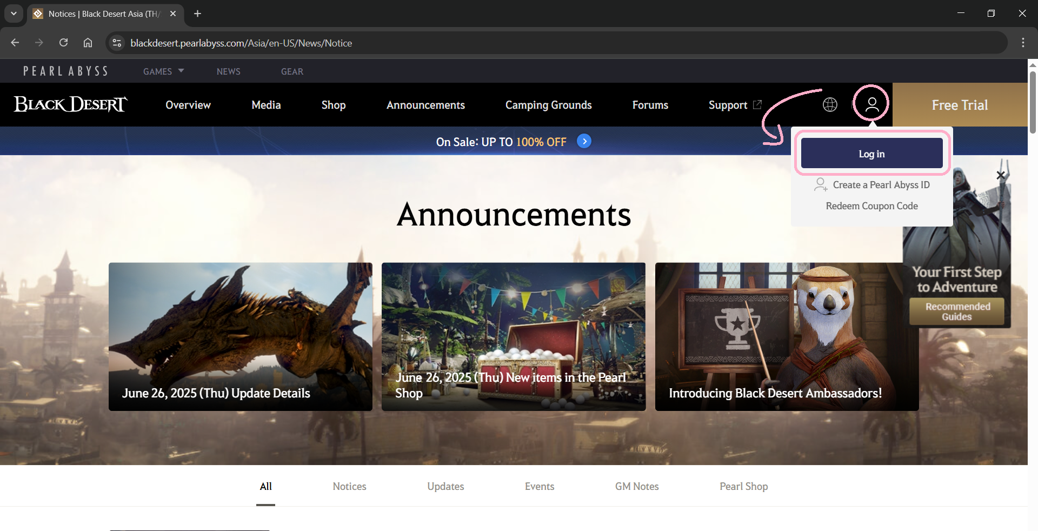Click the Free Trial button
This screenshot has height=531, width=1038.
960,105
